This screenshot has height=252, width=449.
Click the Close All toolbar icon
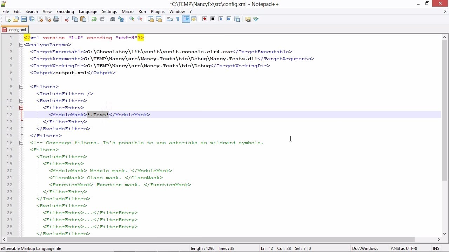coord(48,19)
